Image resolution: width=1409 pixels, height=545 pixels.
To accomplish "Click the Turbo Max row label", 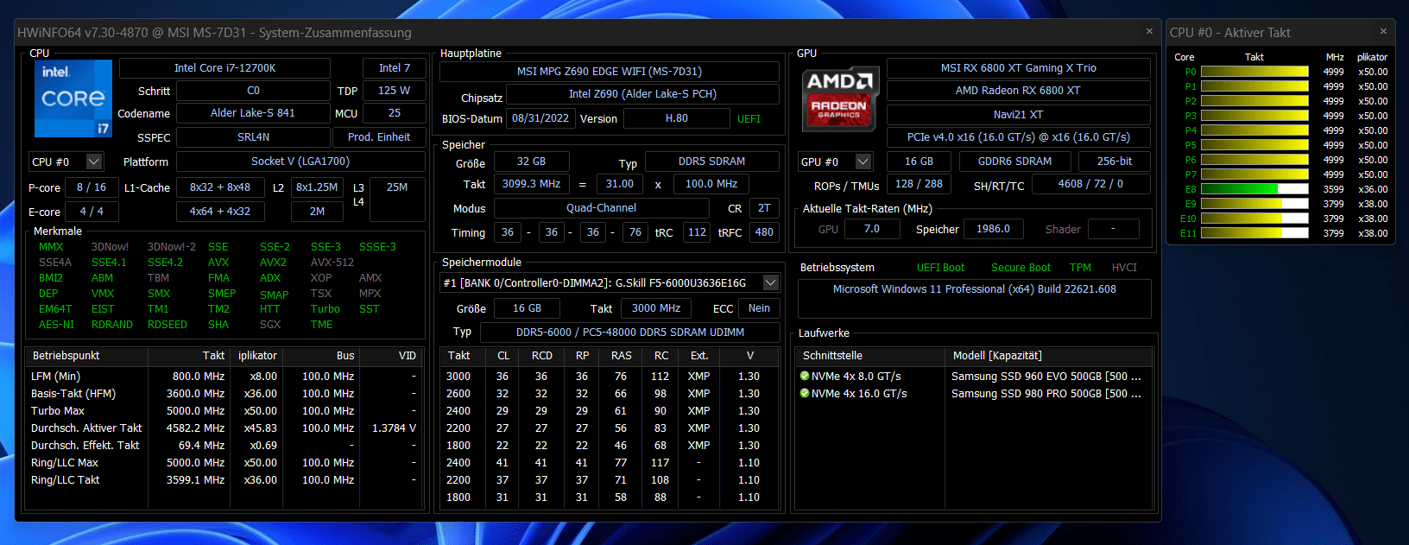I will (58, 411).
